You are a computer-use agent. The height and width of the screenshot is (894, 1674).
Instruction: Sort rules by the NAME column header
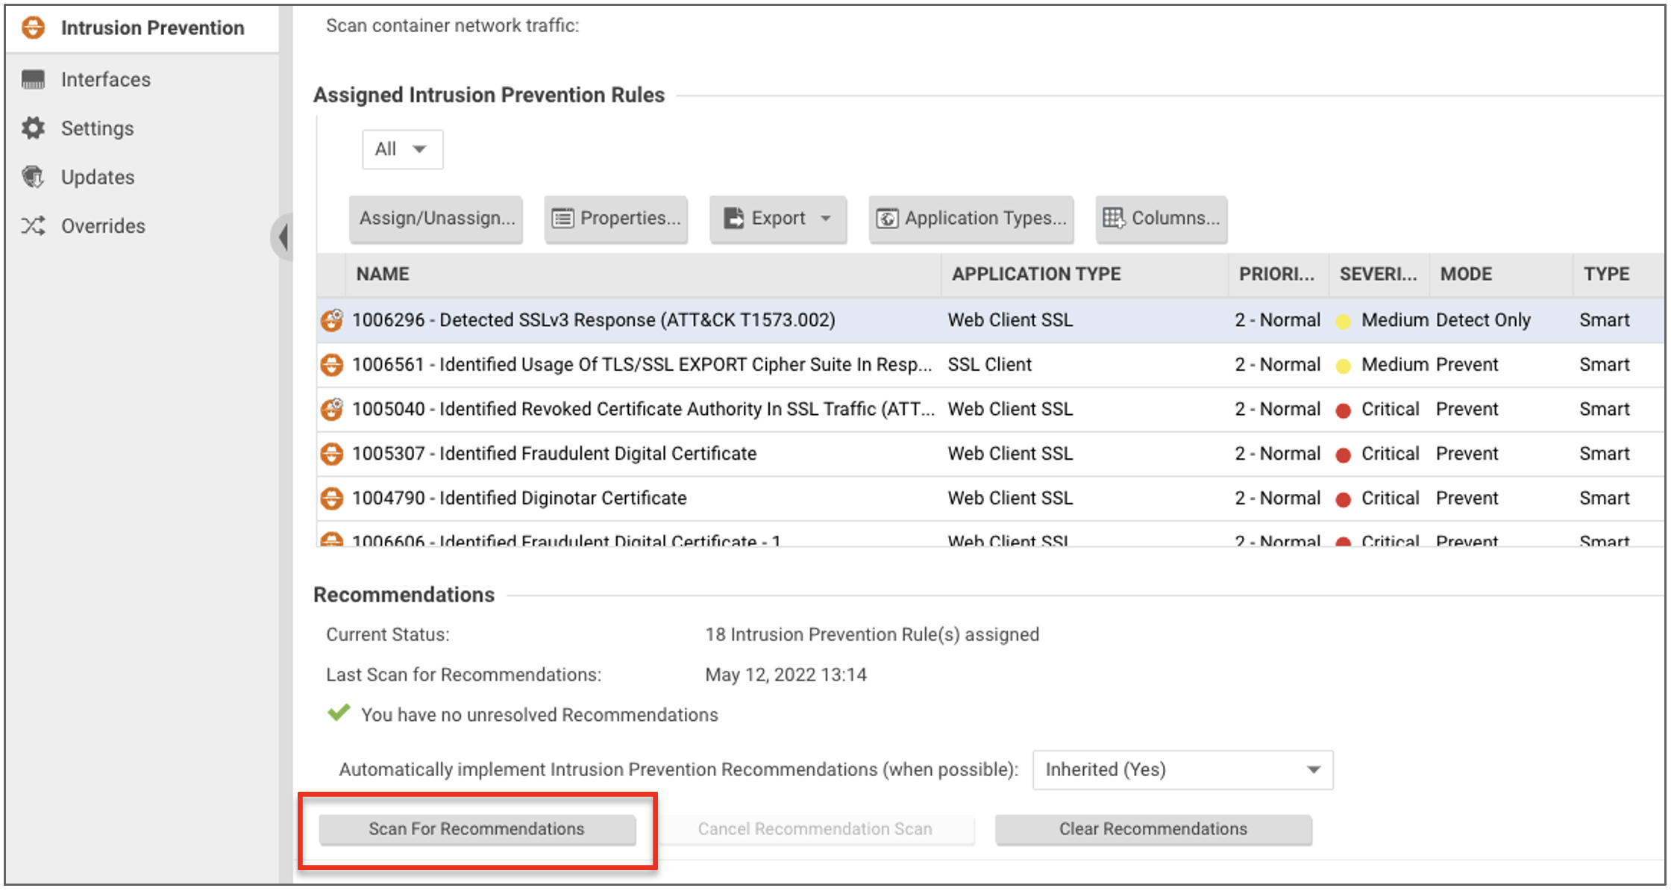(x=383, y=274)
